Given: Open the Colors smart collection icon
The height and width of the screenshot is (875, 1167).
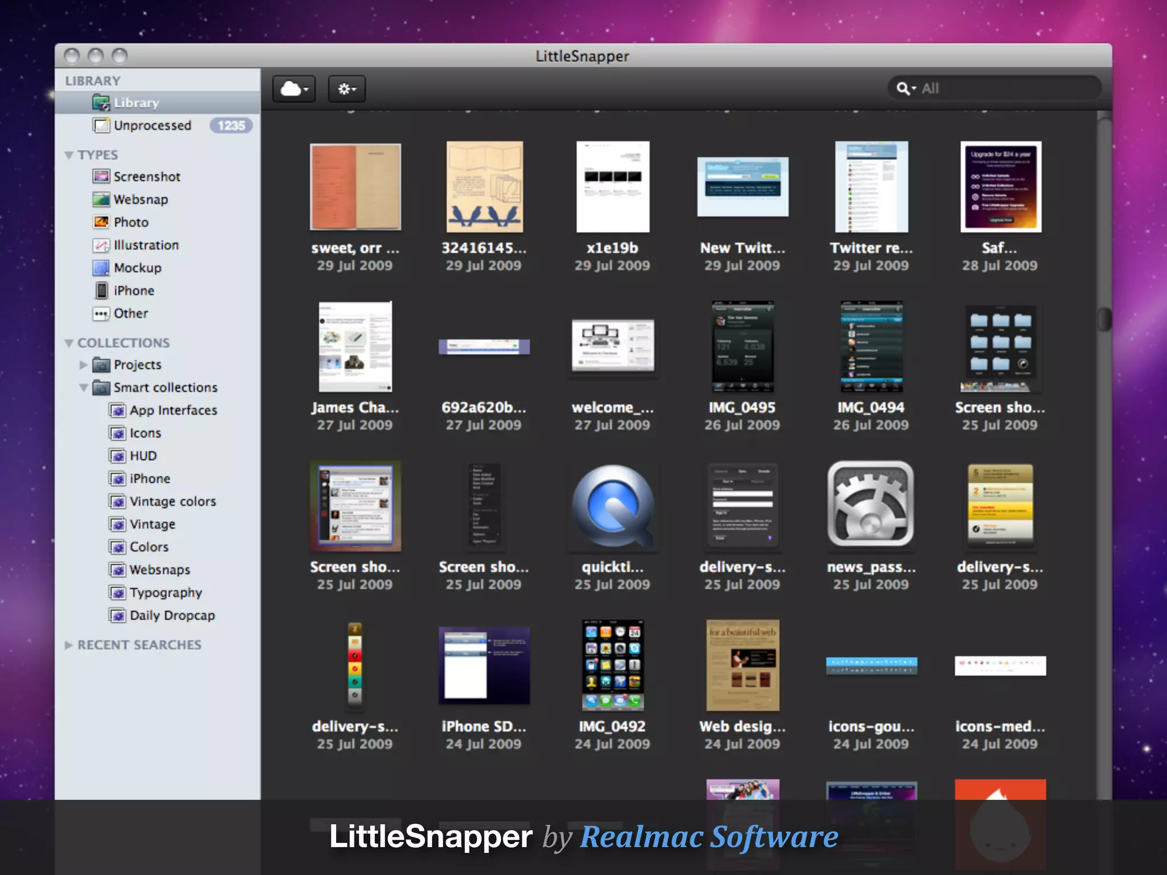Looking at the screenshot, I should (x=117, y=547).
